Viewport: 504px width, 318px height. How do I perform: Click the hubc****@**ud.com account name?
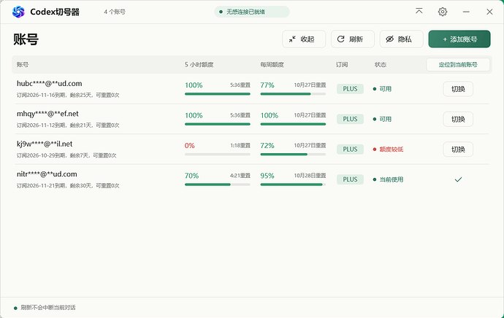point(49,83)
